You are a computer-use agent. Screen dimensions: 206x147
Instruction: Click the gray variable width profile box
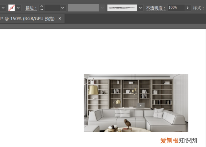[x=83, y=8]
